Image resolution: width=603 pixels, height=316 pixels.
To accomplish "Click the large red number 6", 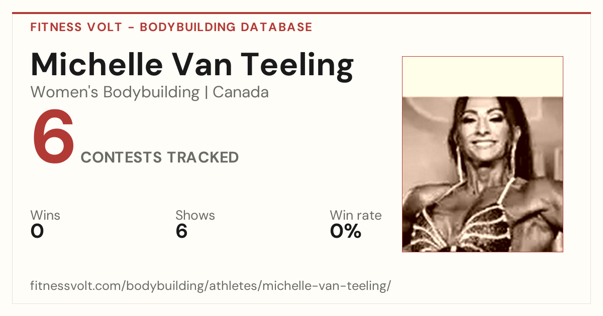I will (x=53, y=137).
